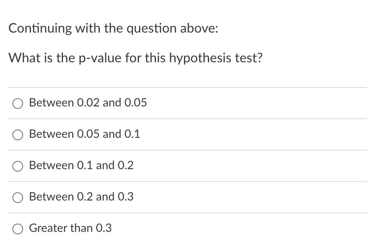The image size is (367, 250).
Task: Click the 'Between 0.02 and 0.05' answer text
Action: point(88,103)
